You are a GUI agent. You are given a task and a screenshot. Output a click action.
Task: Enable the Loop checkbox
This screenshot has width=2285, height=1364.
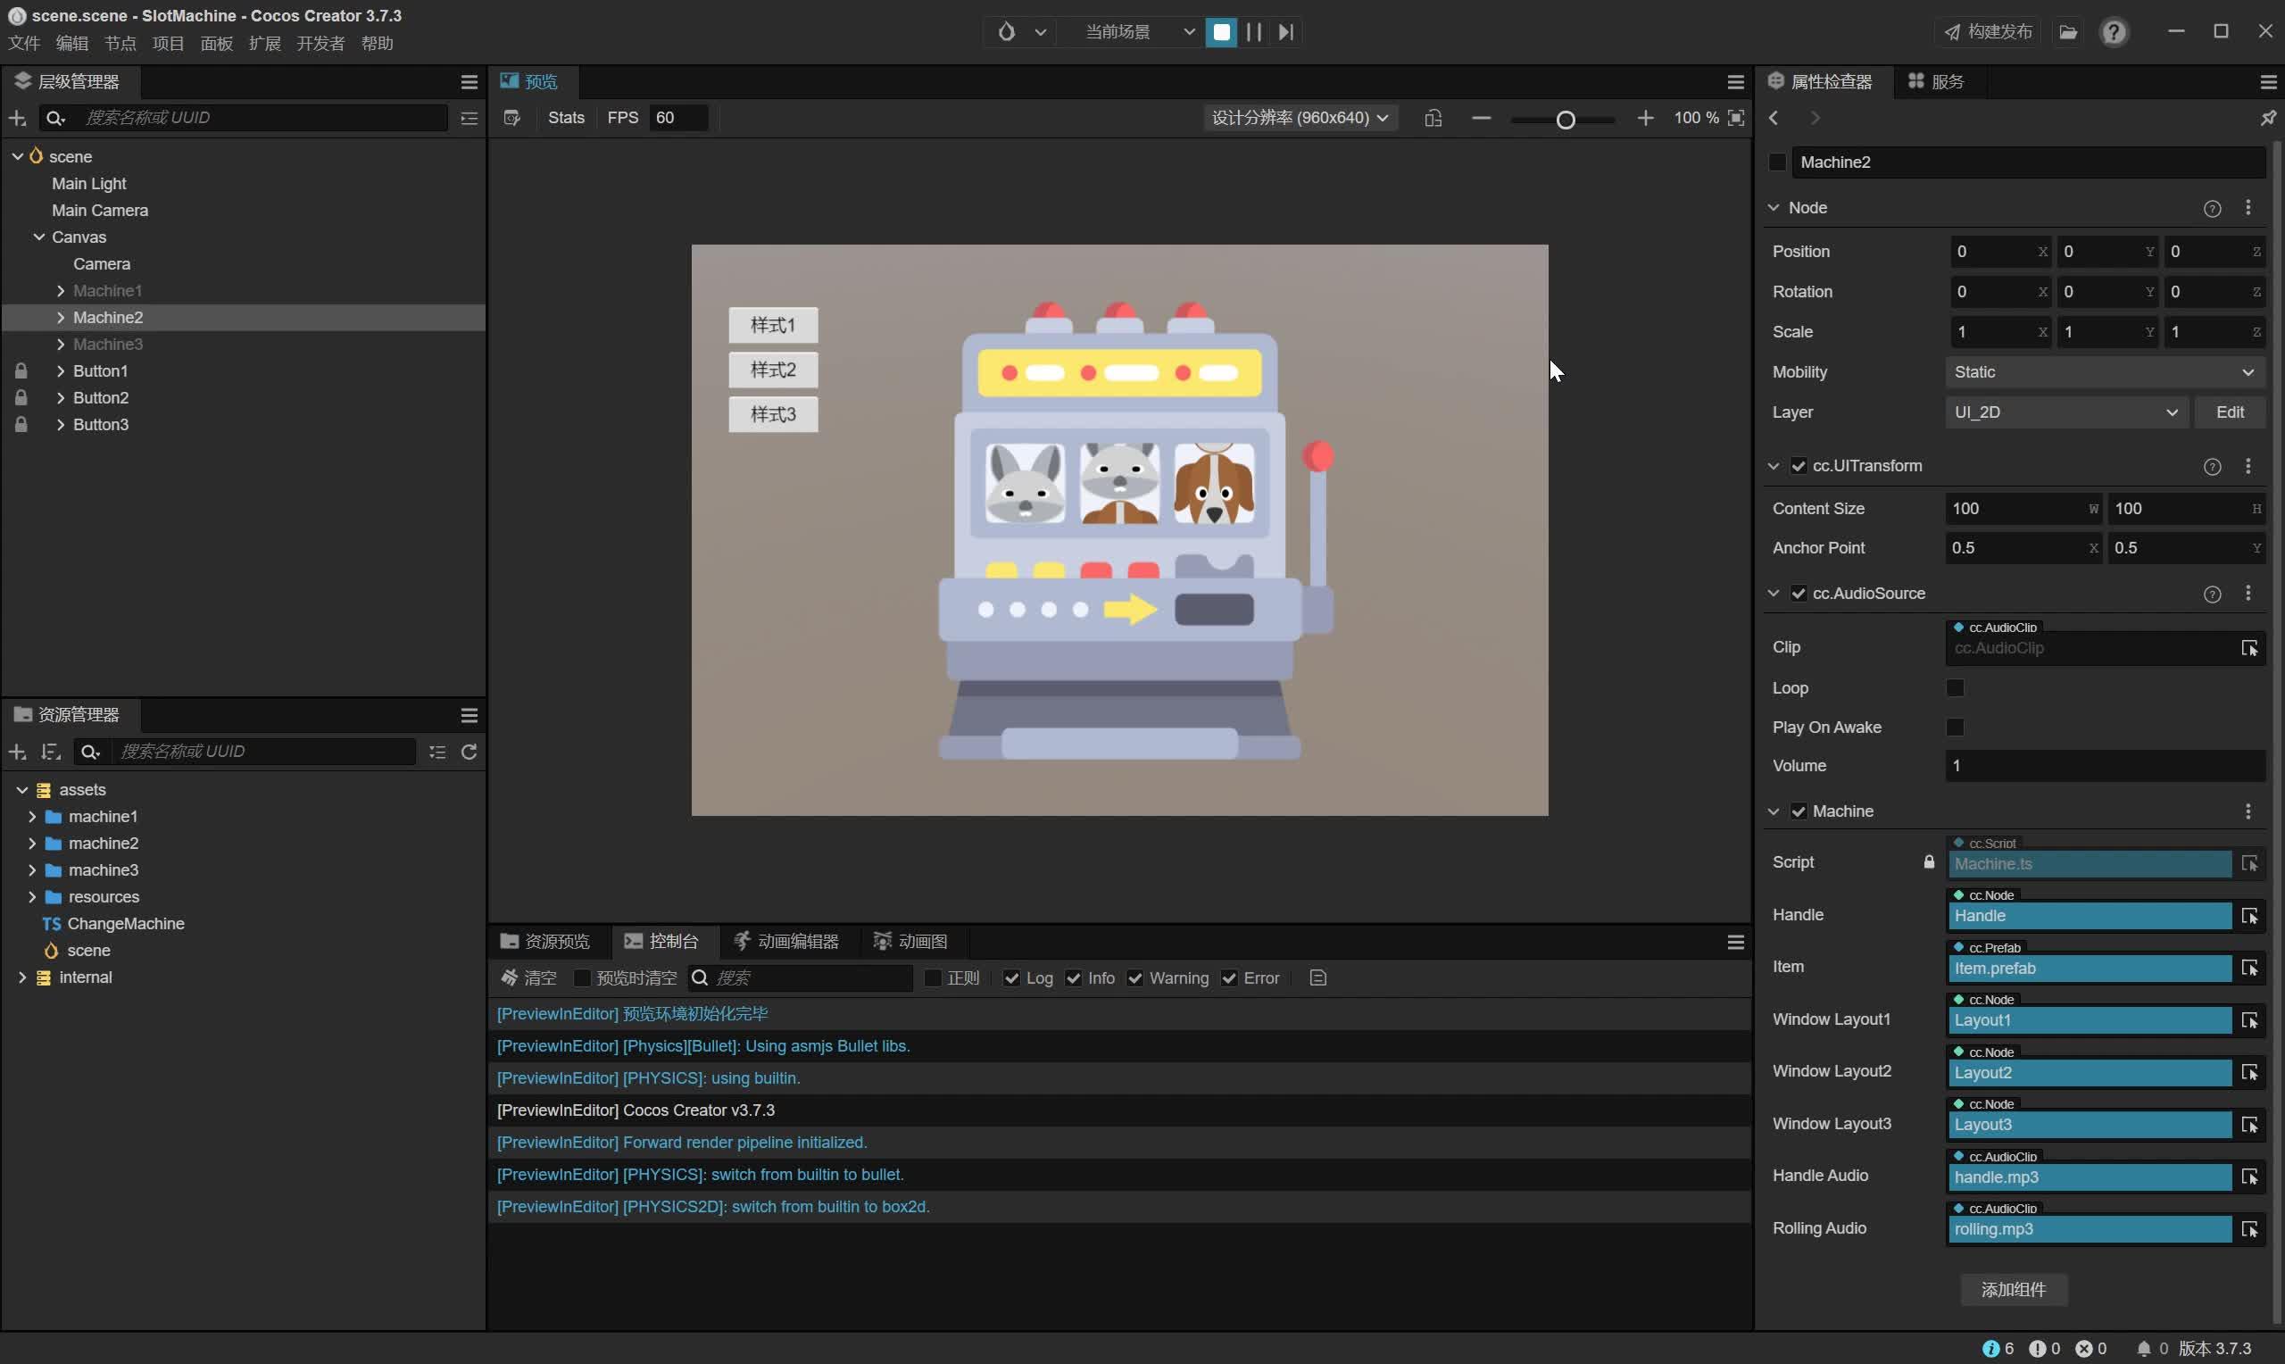pos(1954,687)
